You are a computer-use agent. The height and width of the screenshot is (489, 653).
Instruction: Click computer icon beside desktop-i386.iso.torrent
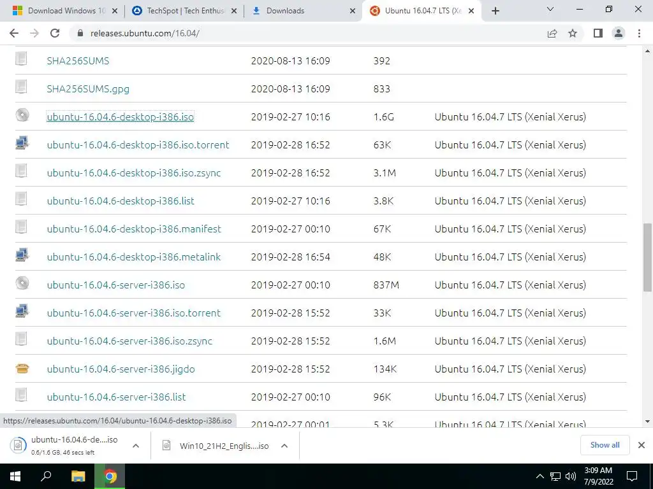coord(22,143)
